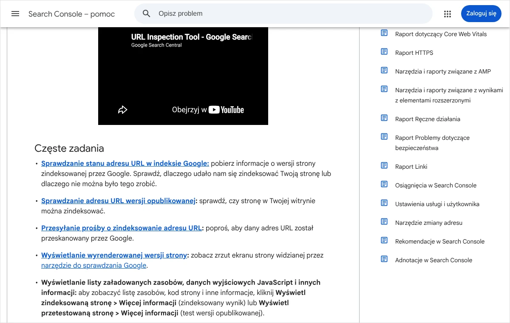
Task: Click the search magnifier icon
Action: pyautogui.click(x=147, y=14)
